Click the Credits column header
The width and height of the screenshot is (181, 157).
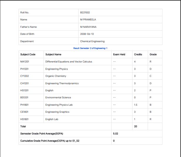[138, 54]
